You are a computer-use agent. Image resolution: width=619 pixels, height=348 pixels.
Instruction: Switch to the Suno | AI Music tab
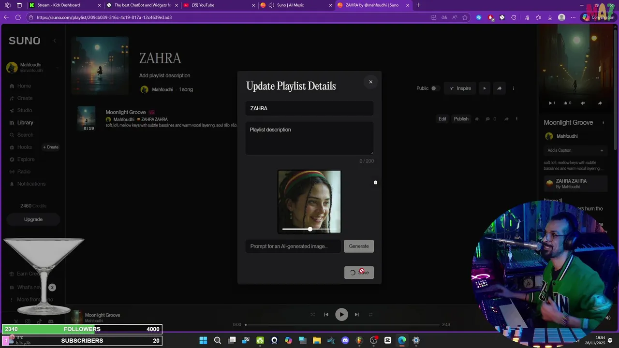click(296, 5)
